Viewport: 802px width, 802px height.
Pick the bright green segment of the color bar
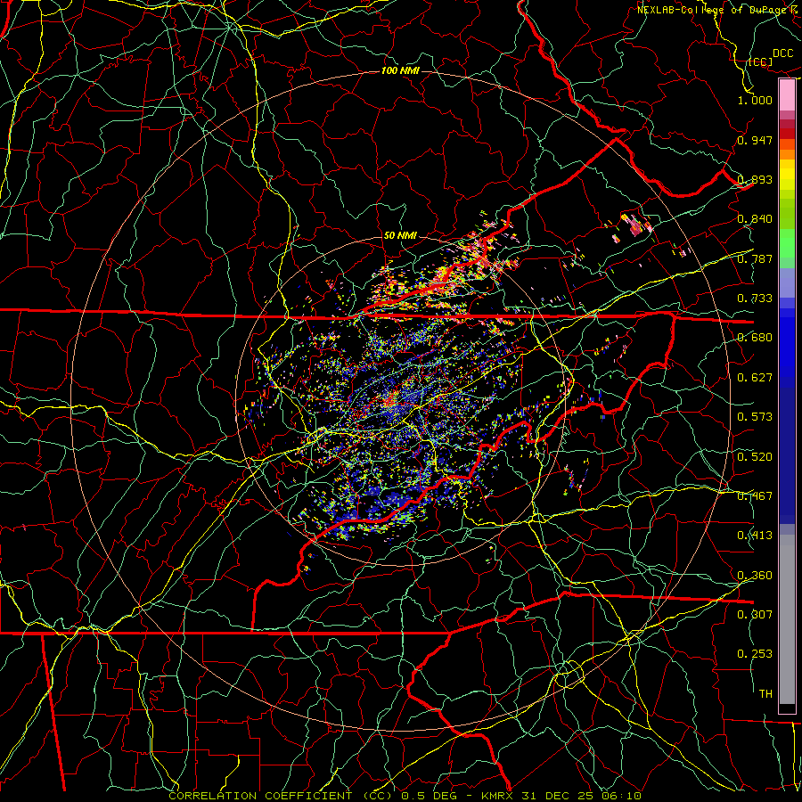787,243
